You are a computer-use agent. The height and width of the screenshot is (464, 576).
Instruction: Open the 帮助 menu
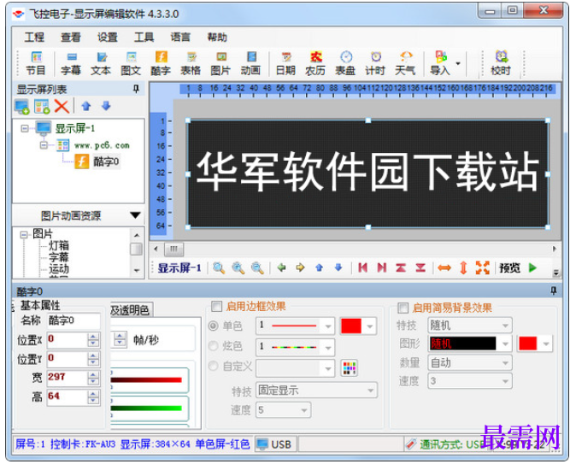[217, 37]
